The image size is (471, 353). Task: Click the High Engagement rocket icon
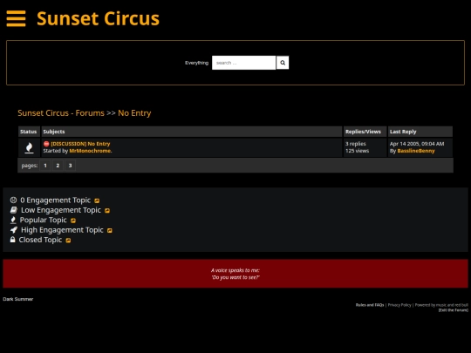[x=14, y=230]
